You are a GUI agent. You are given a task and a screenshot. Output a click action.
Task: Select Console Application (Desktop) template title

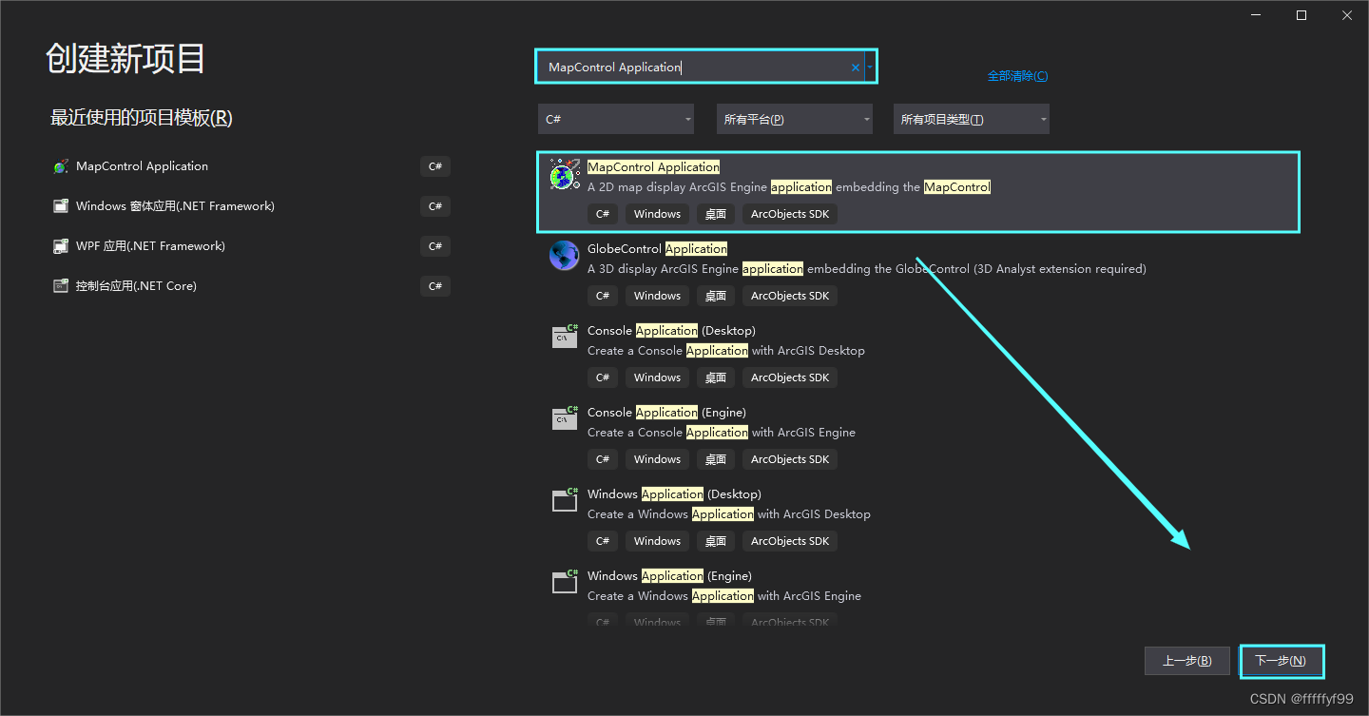pyautogui.click(x=671, y=330)
